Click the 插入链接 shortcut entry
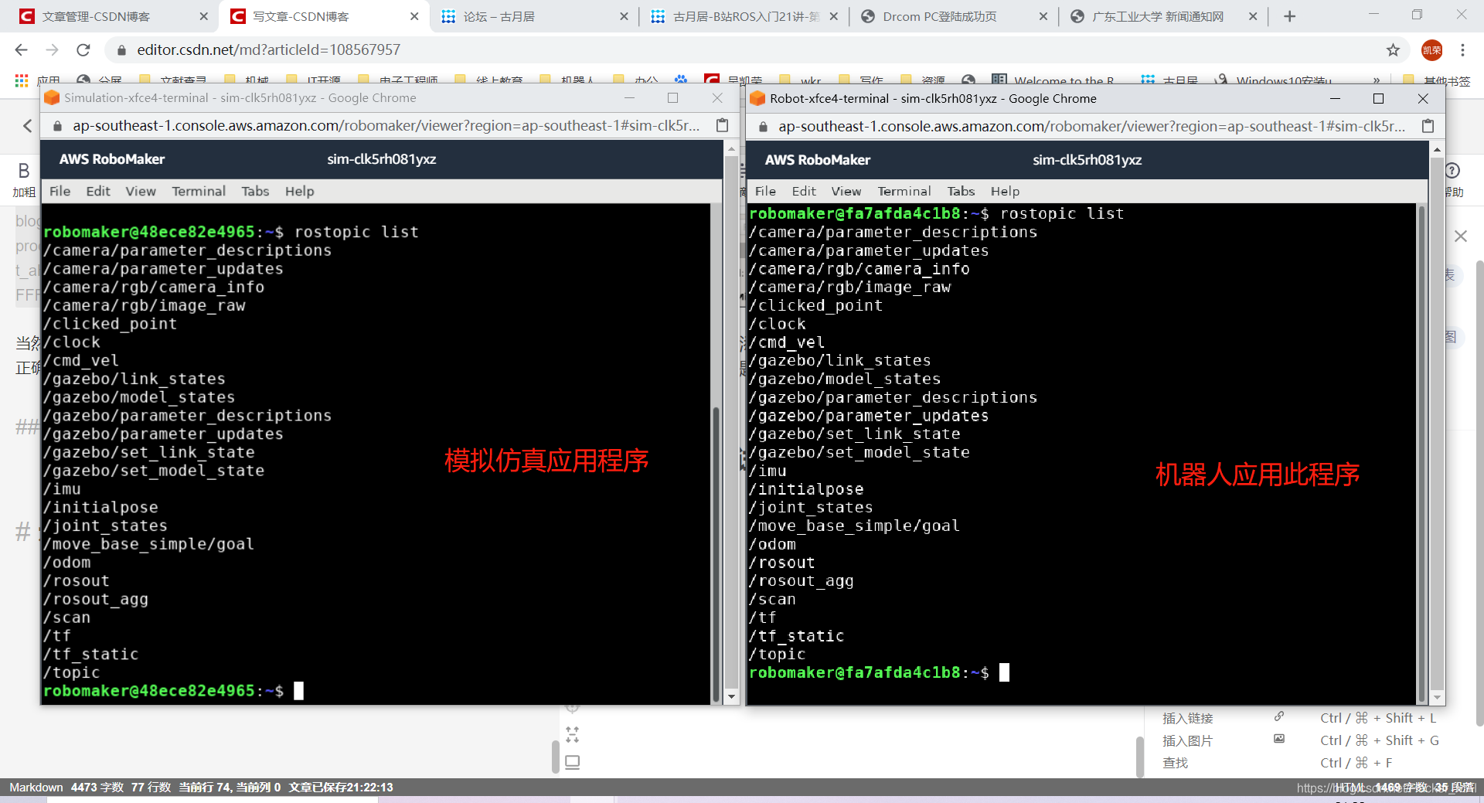1484x803 pixels. [x=1187, y=718]
